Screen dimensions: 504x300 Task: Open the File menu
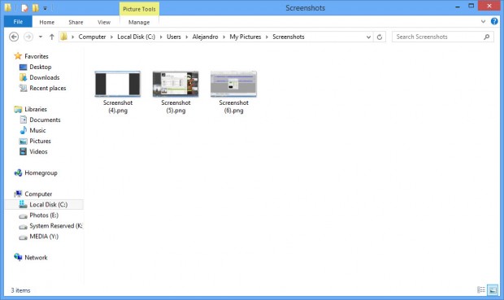(x=18, y=21)
